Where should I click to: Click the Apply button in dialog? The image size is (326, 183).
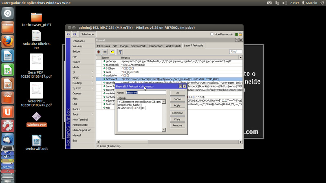pyautogui.click(x=177, y=105)
